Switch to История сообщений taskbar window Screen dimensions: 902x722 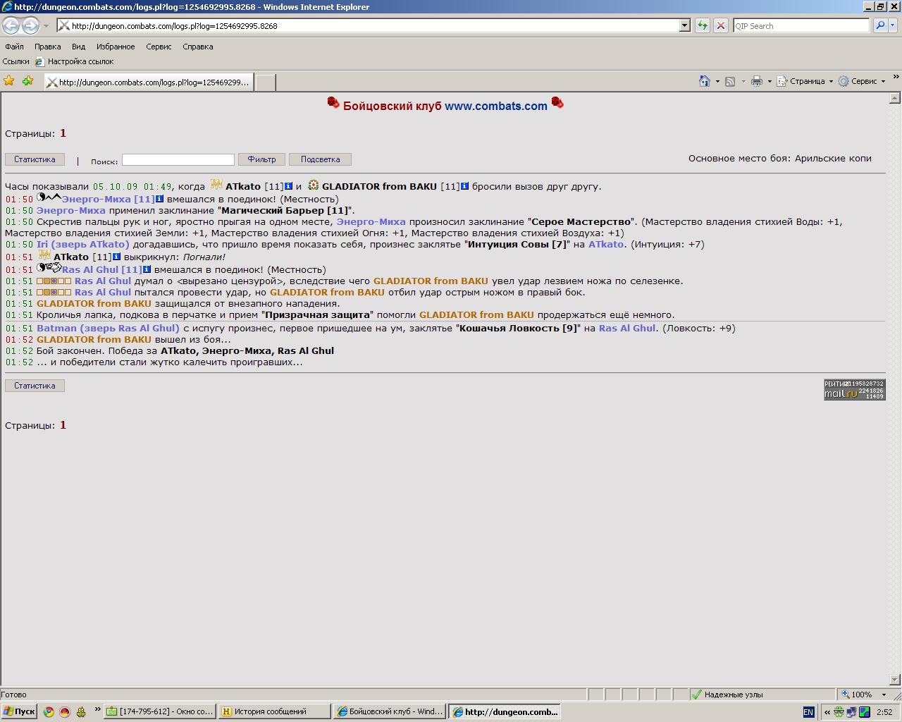tap(274, 711)
